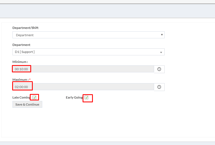Click the Minimum : label
Viewport: 215px width, 145px height.
[20, 62]
